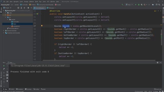Jump to the next highlighted error with the down arrow
The image size is (164, 92).
[x=161, y=11]
